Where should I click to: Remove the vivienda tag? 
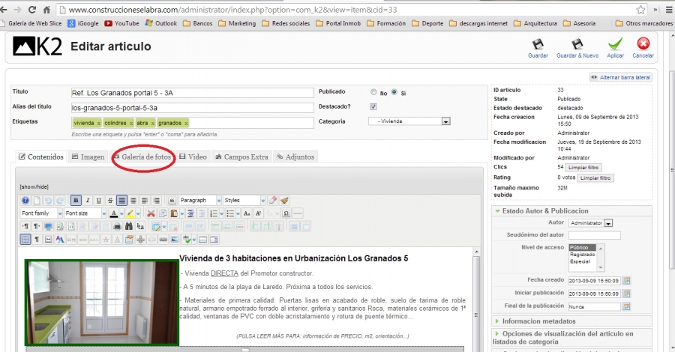pyautogui.click(x=98, y=124)
